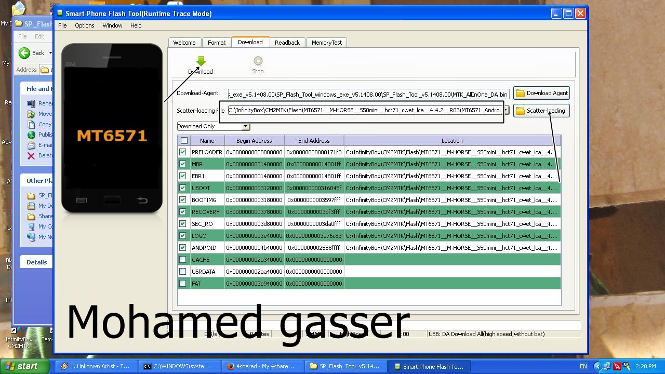Uncheck the MBR checkbox
The image size is (665, 374).
pos(183,164)
